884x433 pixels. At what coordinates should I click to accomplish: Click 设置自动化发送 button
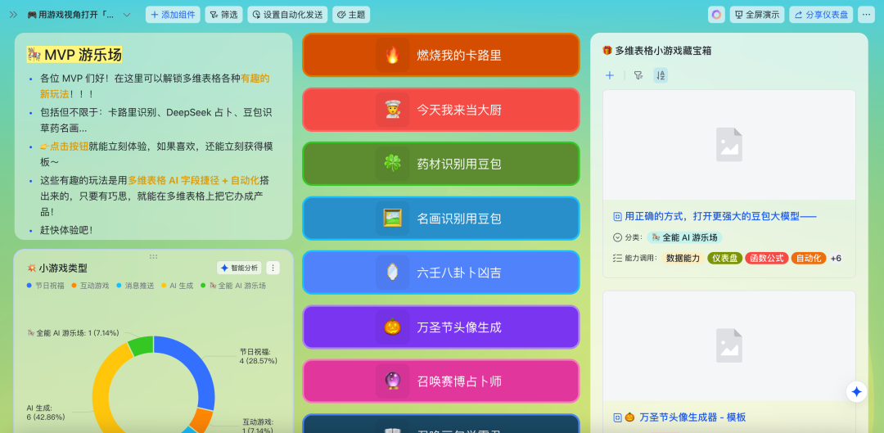pyautogui.click(x=287, y=15)
